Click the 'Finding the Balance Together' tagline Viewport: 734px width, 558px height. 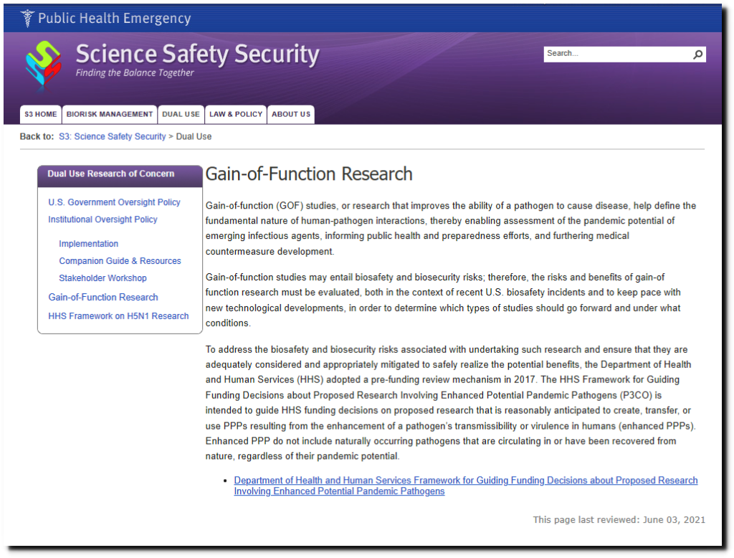pyautogui.click(x=135, y=72)
